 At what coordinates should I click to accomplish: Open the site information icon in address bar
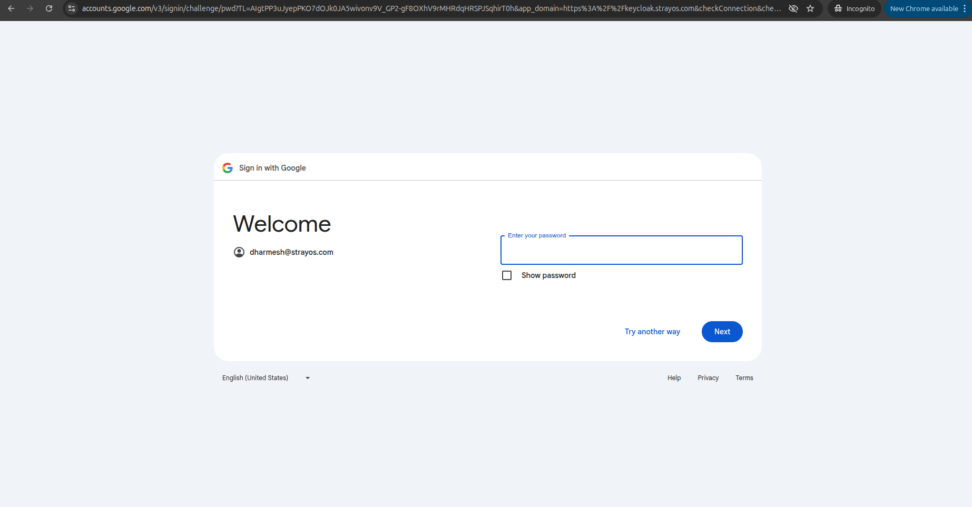pyautogui.click(x=72, y=8)
